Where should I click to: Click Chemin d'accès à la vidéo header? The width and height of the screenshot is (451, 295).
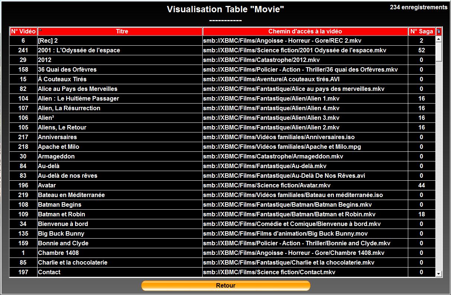click(305, 32)
